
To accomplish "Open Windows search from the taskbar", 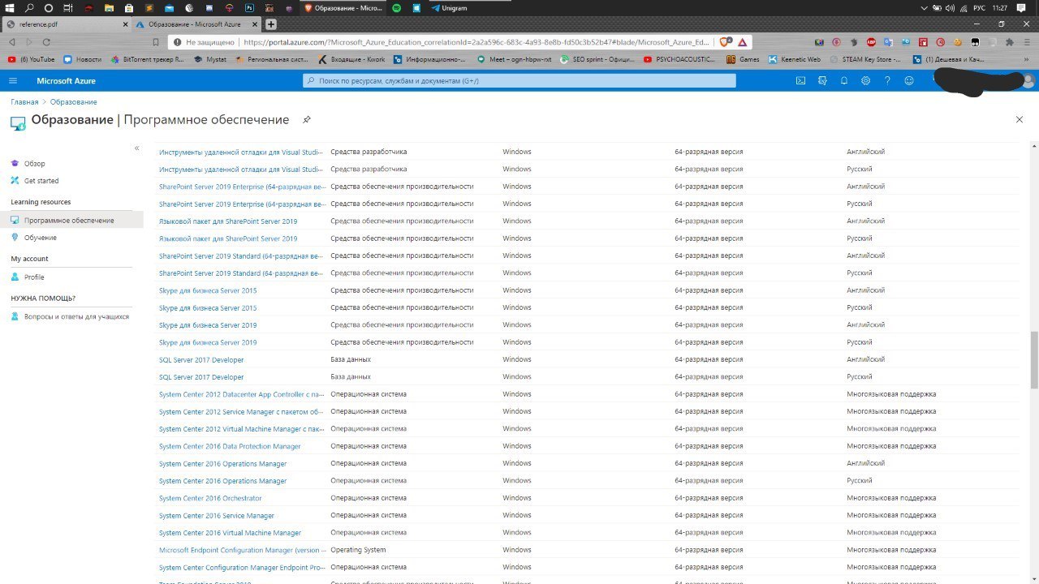I will (x=29, y=8).
